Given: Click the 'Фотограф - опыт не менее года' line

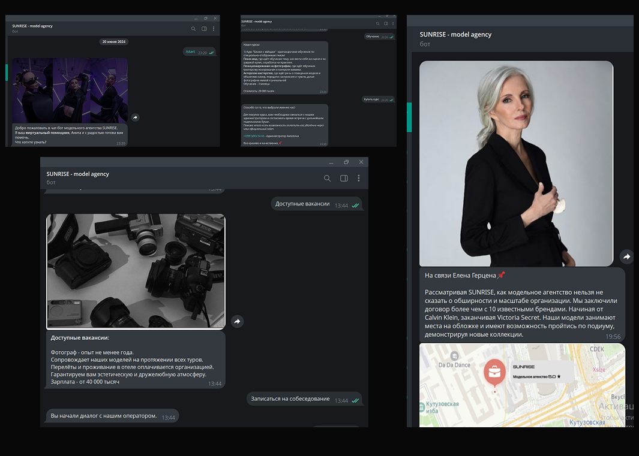Looking at the screenshot, I should pos(92,352).
